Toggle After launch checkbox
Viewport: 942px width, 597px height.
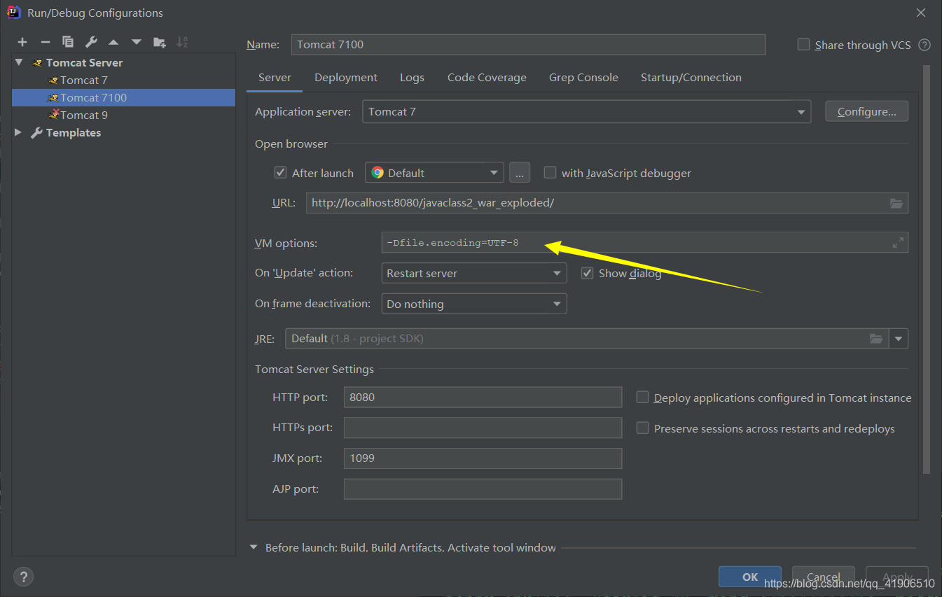(281, 173)
